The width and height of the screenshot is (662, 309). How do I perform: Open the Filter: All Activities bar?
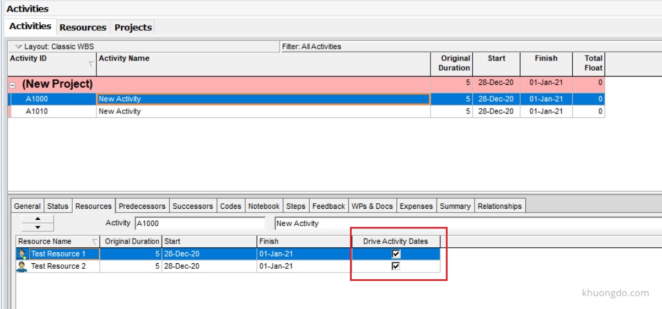tap(311, 47)
